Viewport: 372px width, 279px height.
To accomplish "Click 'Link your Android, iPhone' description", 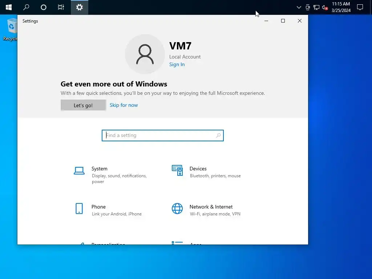I will 117,214.
